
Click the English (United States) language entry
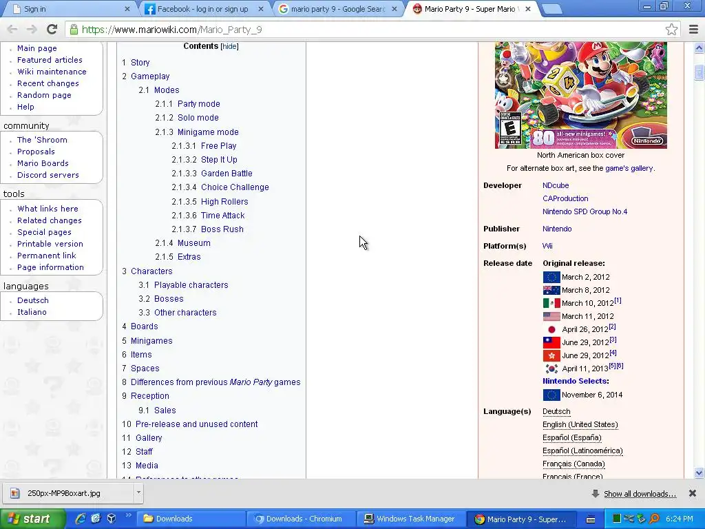click(580, 424)
